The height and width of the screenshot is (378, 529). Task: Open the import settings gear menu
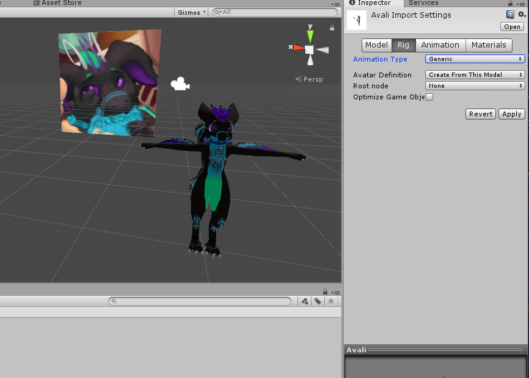(x=522, y=15)
